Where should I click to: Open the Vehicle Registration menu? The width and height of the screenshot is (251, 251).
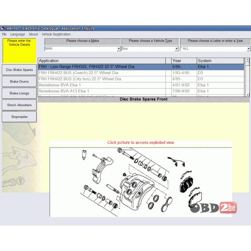56,34
